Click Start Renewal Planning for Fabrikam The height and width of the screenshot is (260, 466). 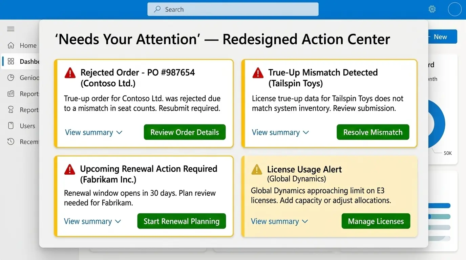tap(181, 221)
